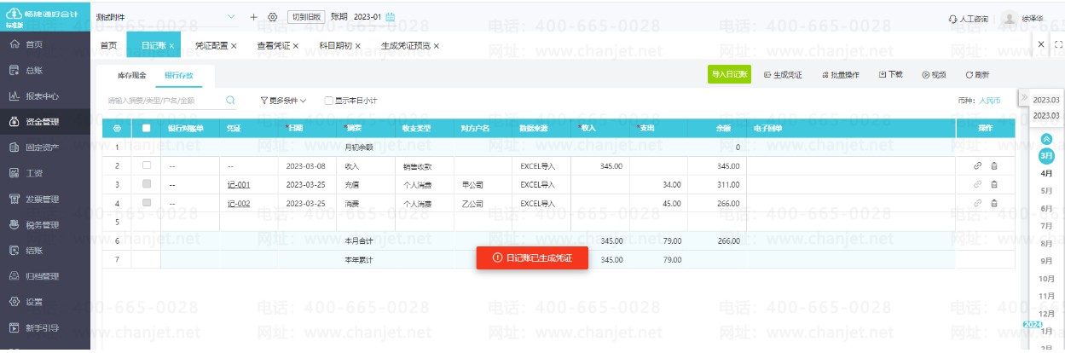This screenshot has height=353, width=1065.
Task: Click 视频 button
Action: (934, 75)
